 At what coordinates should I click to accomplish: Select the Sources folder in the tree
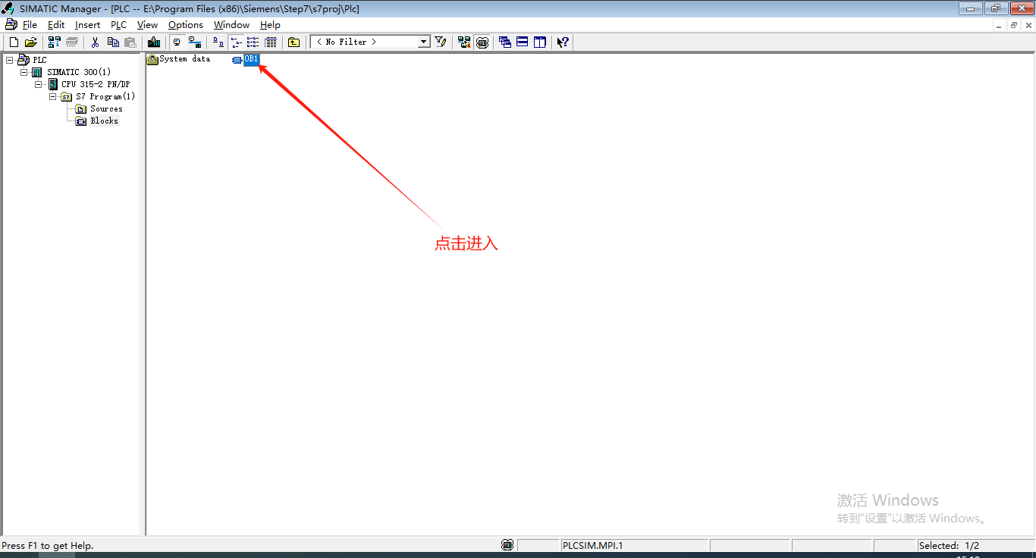point(106,108)
